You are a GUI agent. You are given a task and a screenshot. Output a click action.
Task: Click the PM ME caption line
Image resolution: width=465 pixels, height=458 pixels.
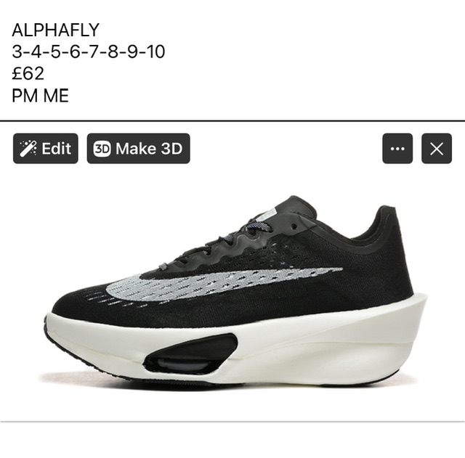point(41,95)
